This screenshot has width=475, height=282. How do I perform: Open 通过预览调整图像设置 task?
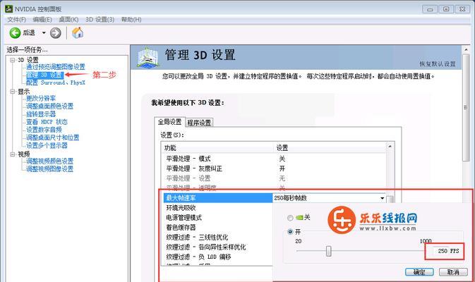tap(56, 67)
